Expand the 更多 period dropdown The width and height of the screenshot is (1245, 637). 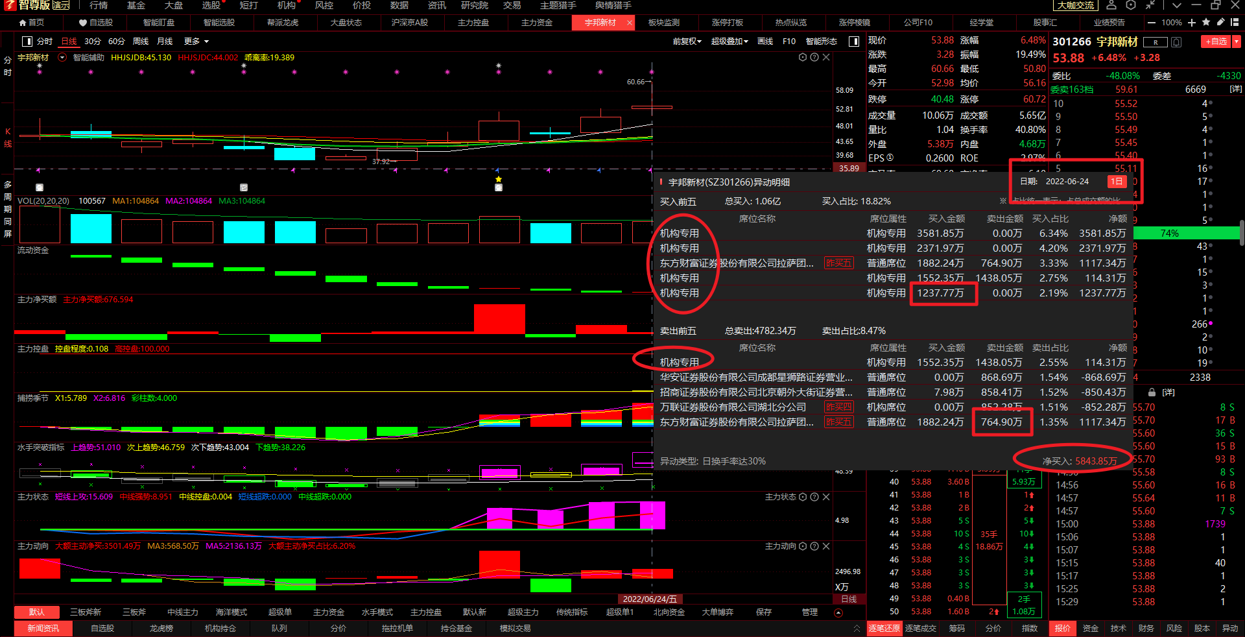coord(196,42)
